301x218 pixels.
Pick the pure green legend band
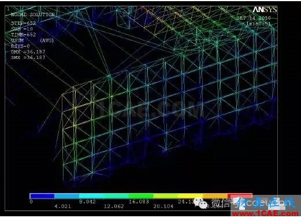click(x=141, y=196)
